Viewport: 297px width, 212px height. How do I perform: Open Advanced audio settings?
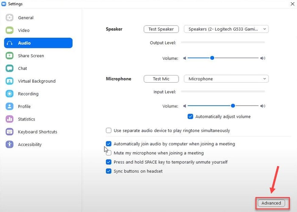point(271,203)
